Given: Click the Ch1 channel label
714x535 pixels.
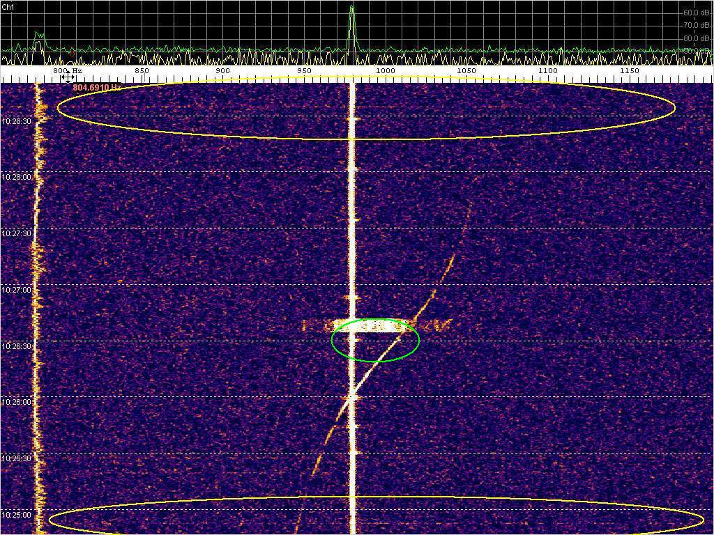Looking at the screenshot, I should click(8, 6).
